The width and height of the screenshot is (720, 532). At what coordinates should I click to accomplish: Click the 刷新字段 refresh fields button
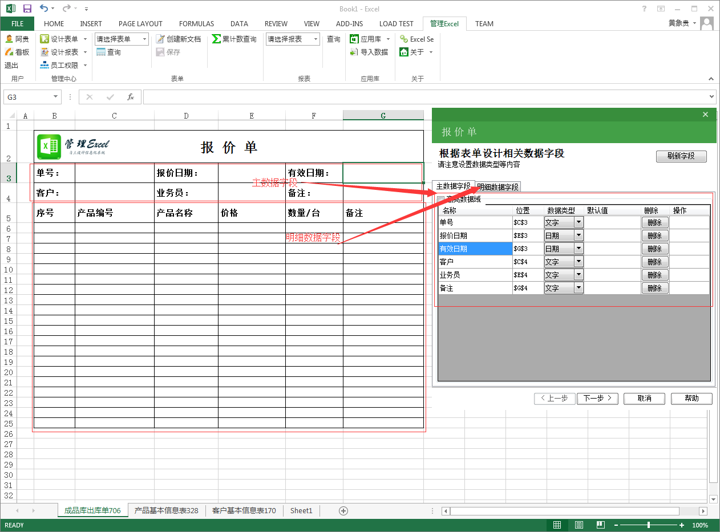tap(681, 156)
